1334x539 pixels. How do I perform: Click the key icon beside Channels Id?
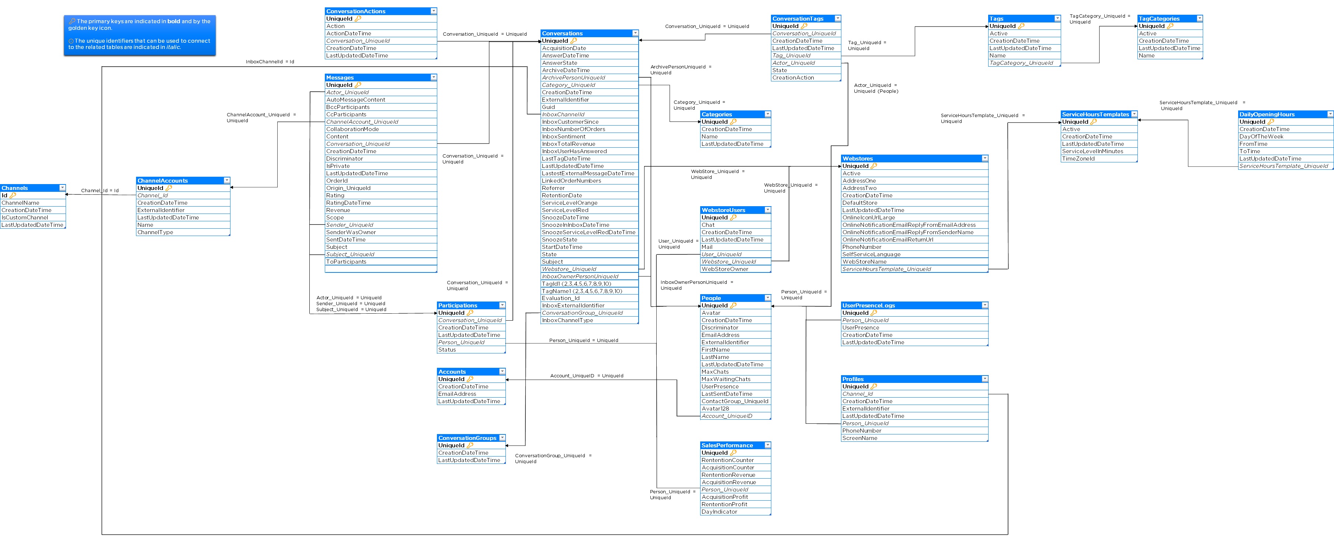coord(13,195)
